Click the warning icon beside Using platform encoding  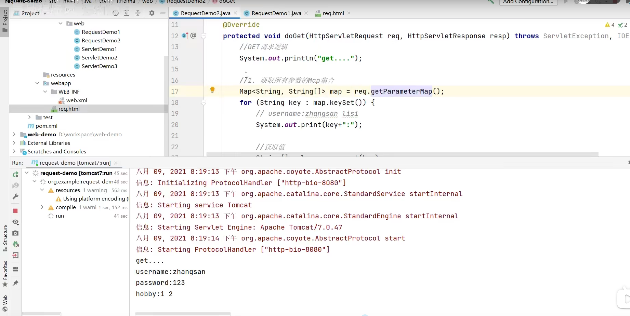(58, 199)
